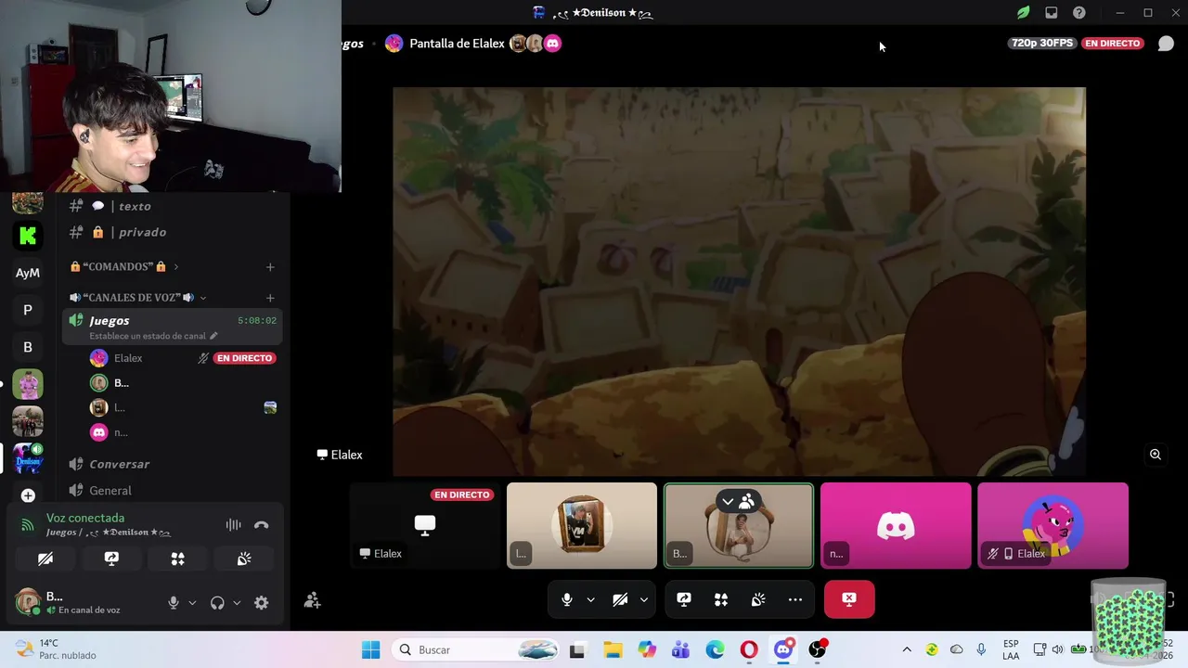Image resolution: width=1188 pixels, height=668 pixels.
Task: Start an activity from voice panel
Action: (177, 559)
